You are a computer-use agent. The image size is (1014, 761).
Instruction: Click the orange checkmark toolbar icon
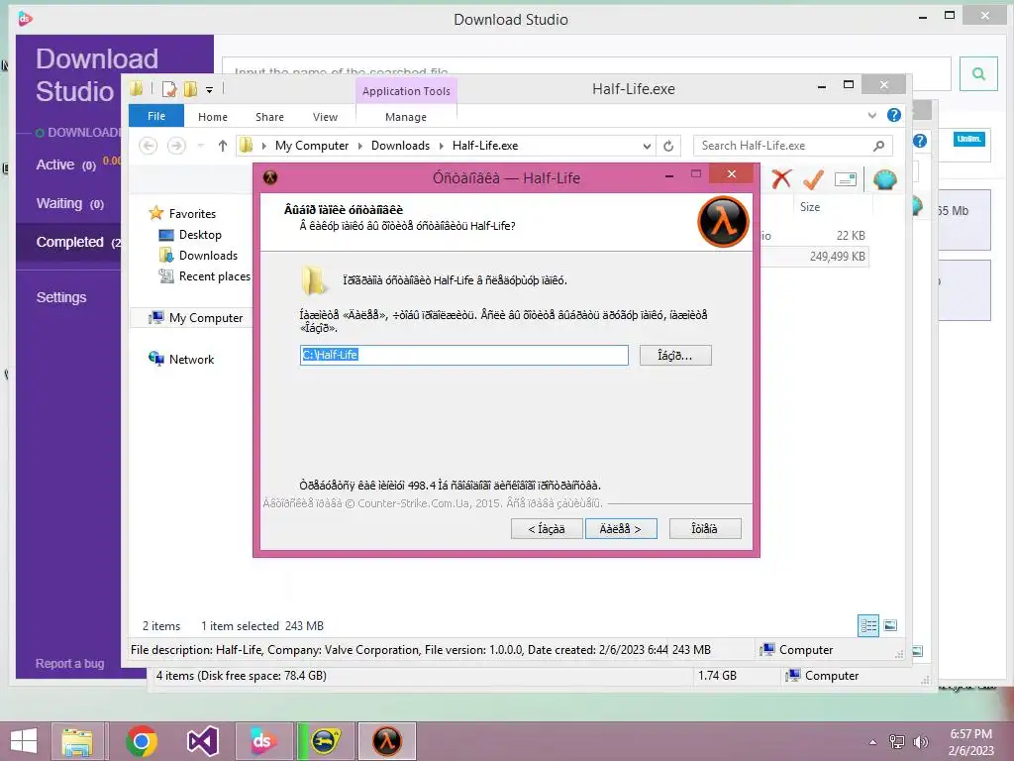click(x=813, y=179)
